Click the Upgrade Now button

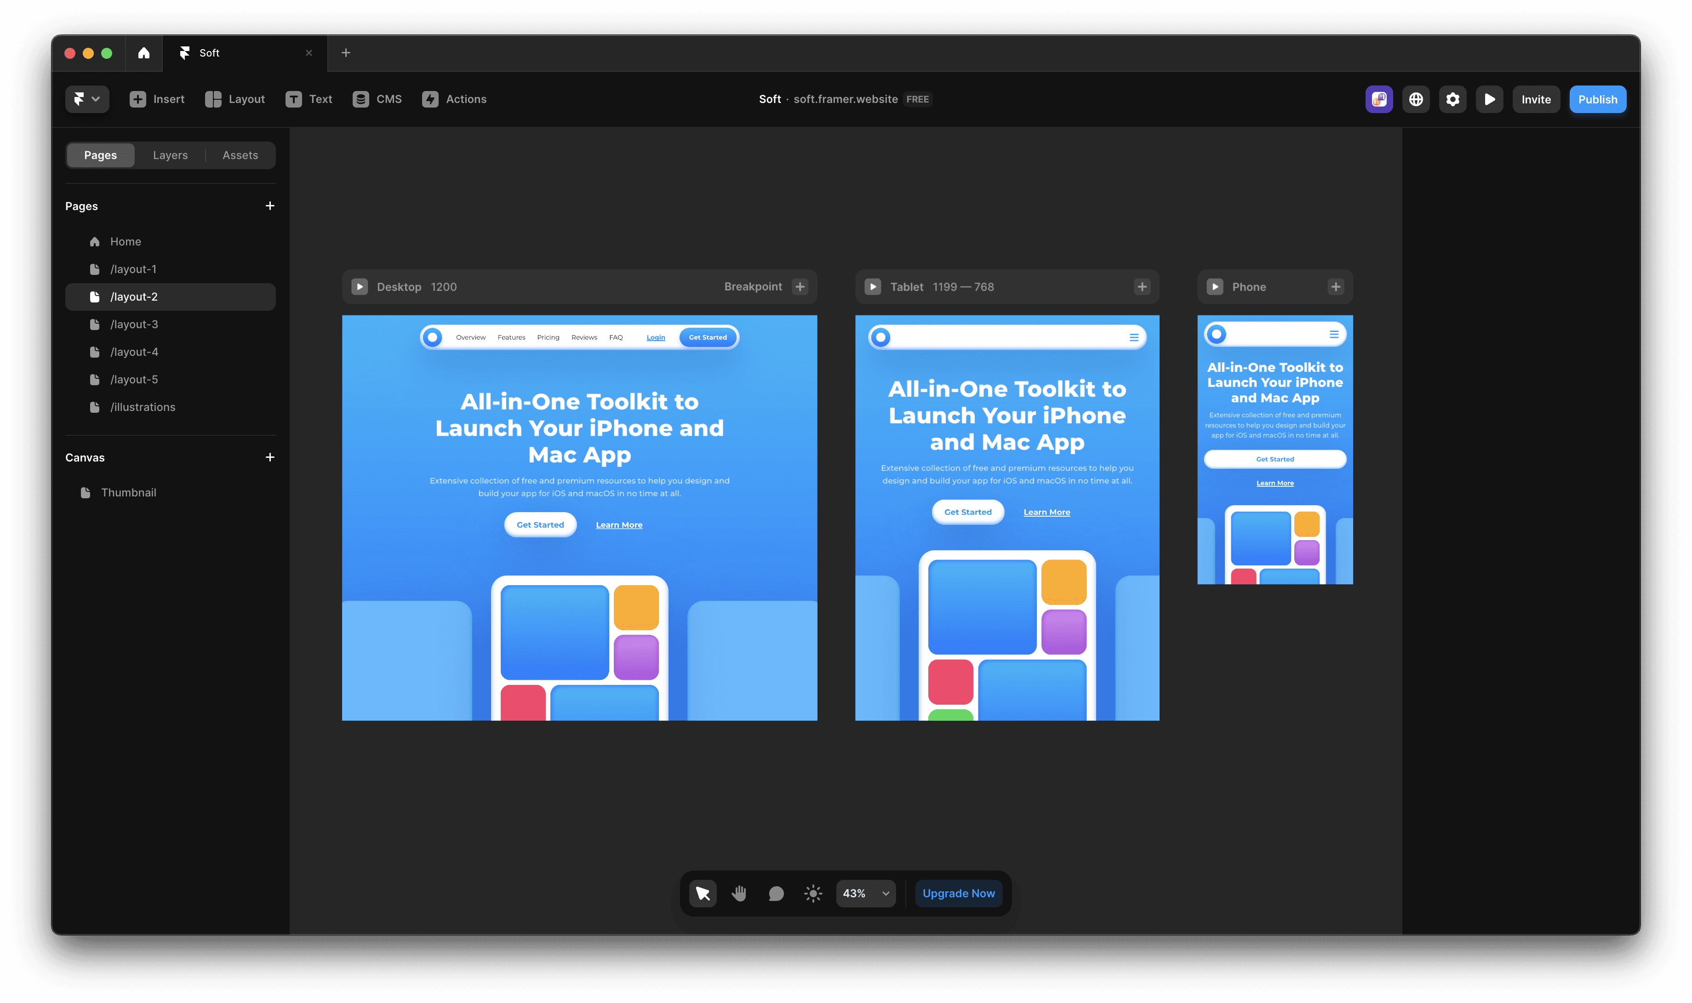coord(958,894)
